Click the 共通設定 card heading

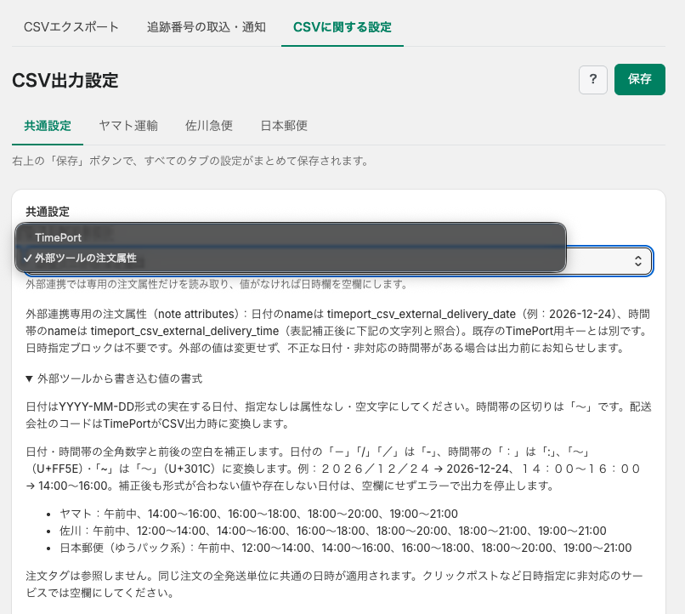coord(48,212)
